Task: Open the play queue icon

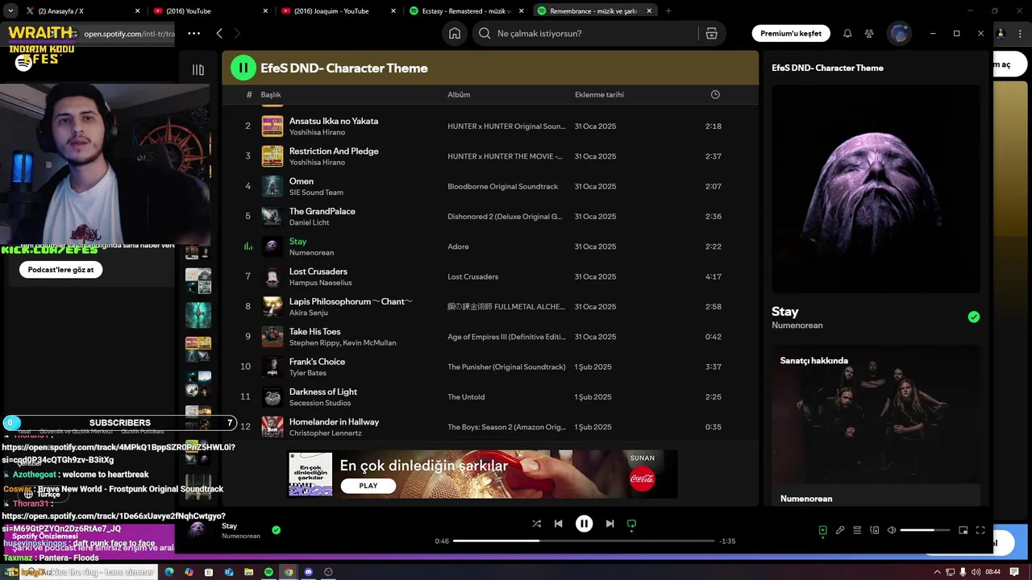Action: 857,530
